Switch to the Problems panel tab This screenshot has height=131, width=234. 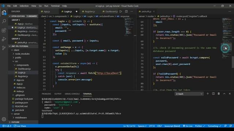pyautogui.click(x=46, y=94)
